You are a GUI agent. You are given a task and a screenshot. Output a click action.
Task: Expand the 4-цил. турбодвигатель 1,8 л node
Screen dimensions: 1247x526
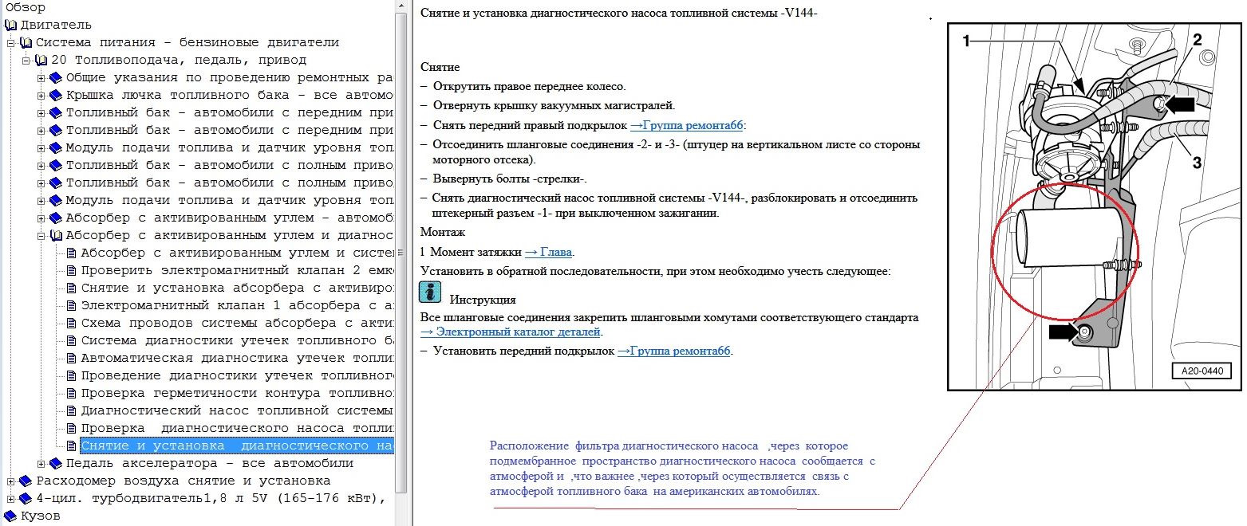(11, 499)
